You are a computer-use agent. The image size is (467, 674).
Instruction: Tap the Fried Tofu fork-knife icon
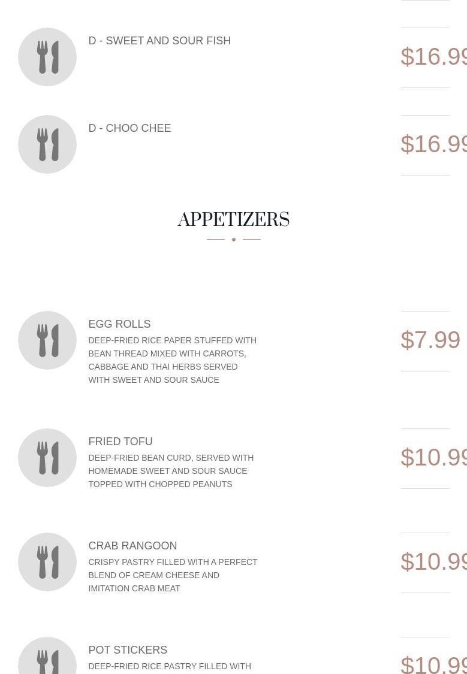click(47, 458)
